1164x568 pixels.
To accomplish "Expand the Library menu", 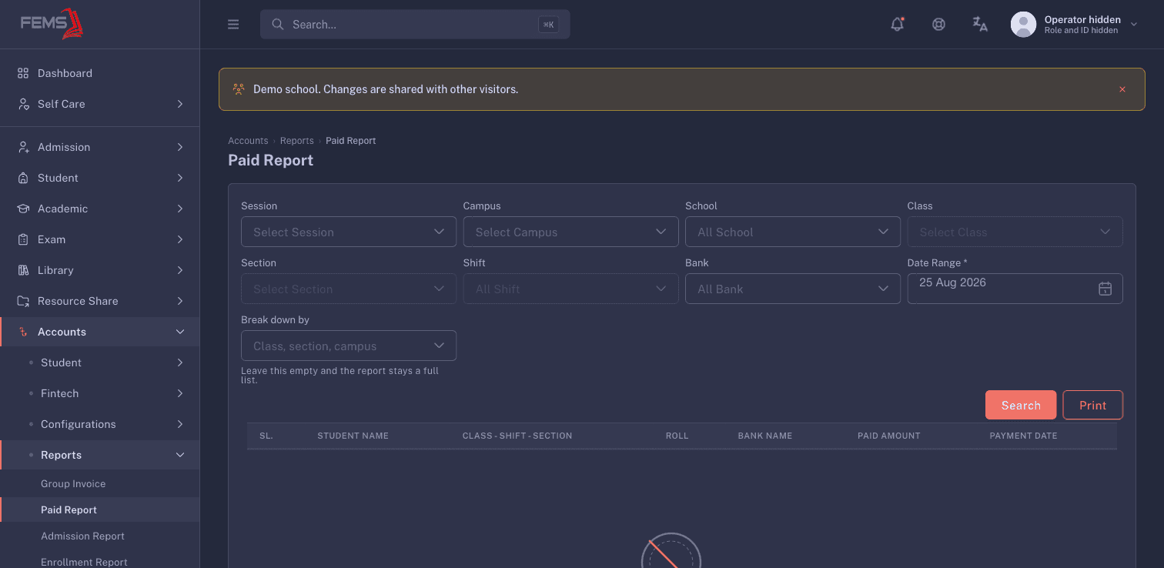I will click(180, 270).
